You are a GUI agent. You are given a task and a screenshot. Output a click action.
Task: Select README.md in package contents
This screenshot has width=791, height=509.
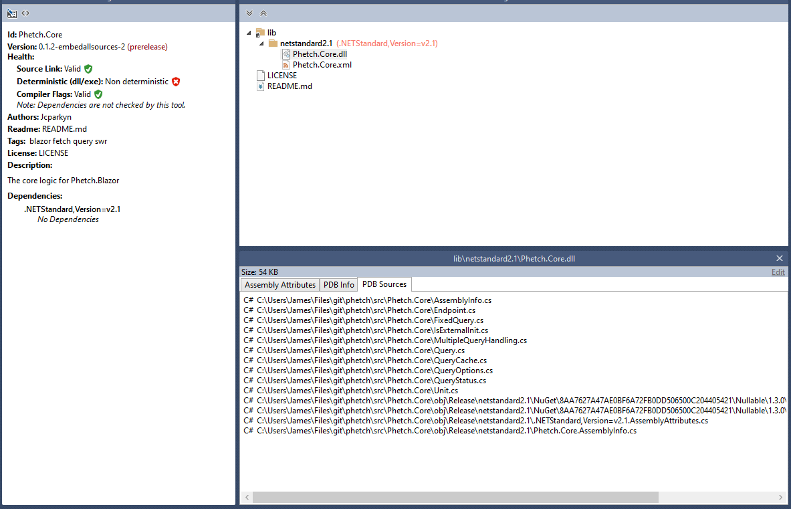[x=290, y=86]
